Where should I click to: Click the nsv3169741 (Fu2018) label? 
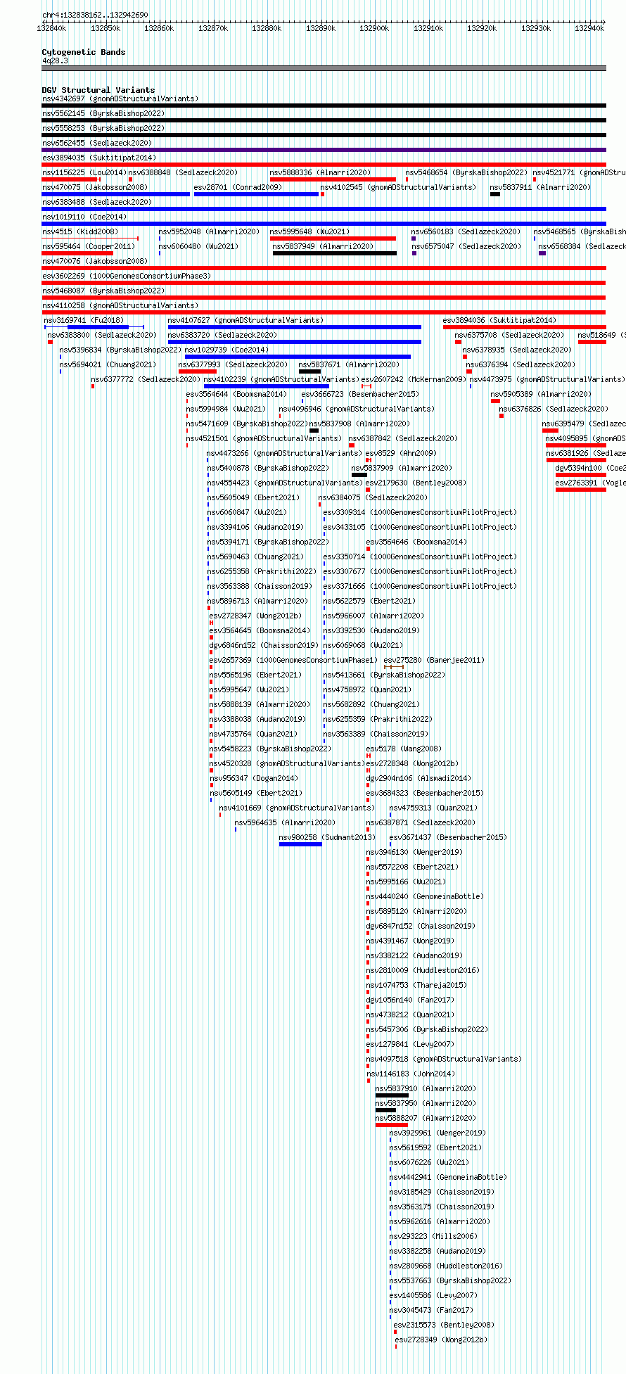coord(84,320)
